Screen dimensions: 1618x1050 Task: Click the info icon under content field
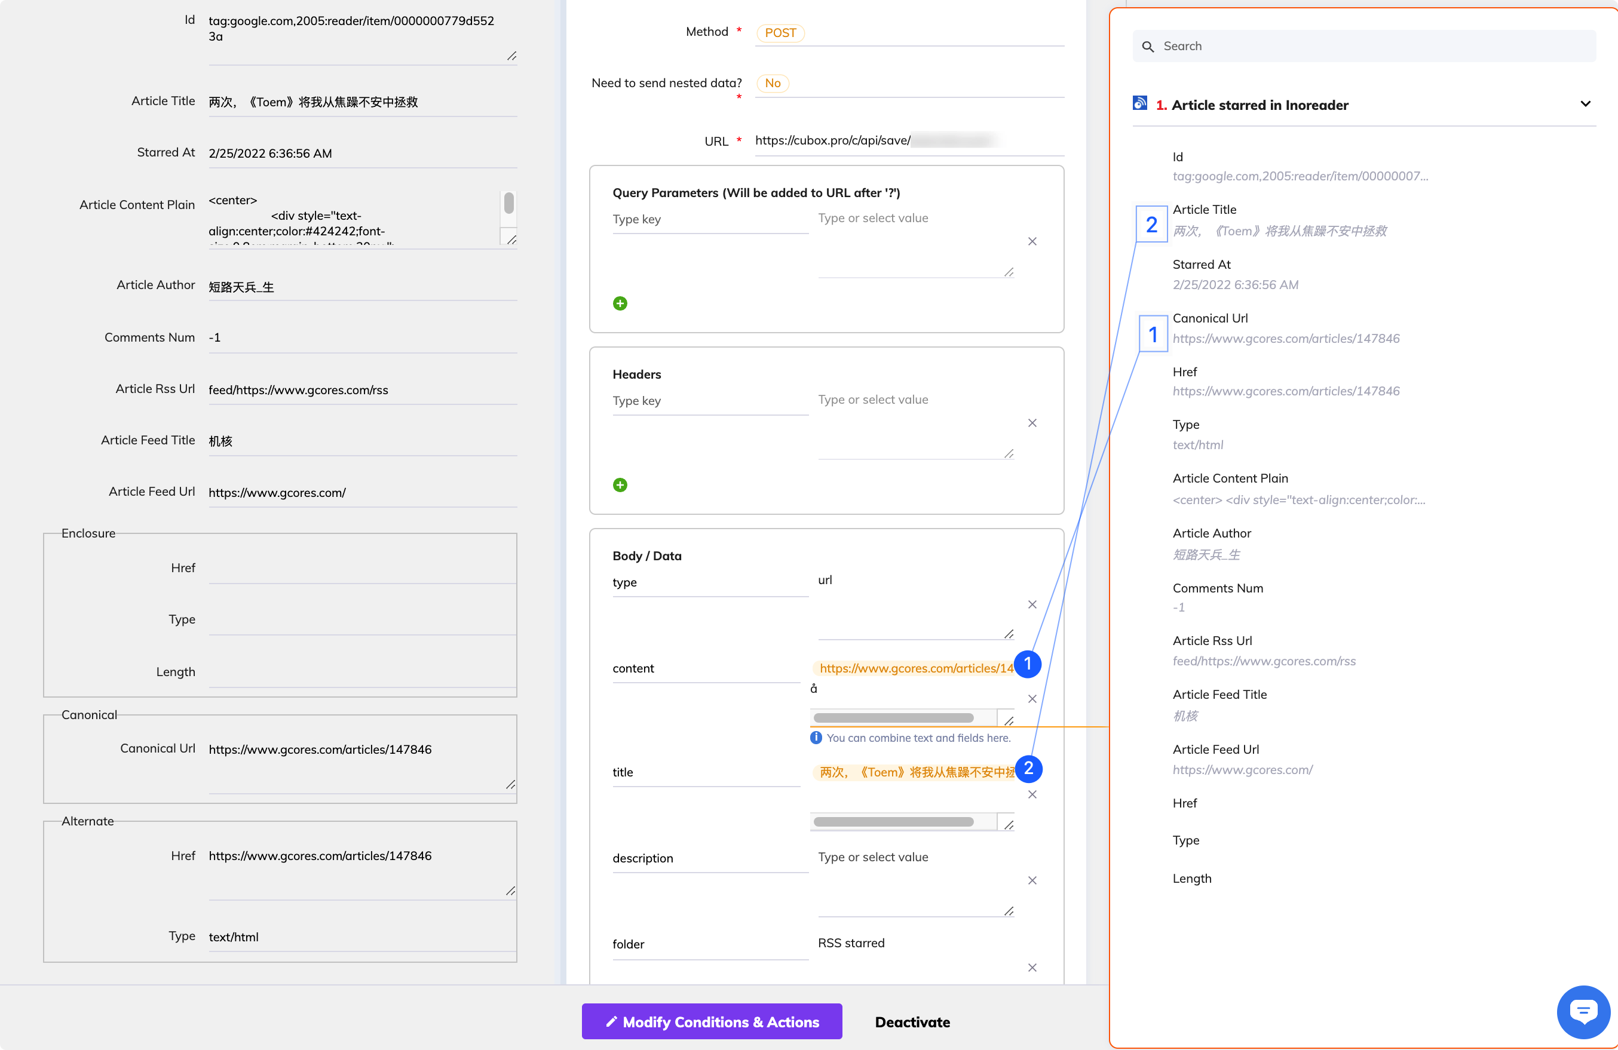point(816,738)
